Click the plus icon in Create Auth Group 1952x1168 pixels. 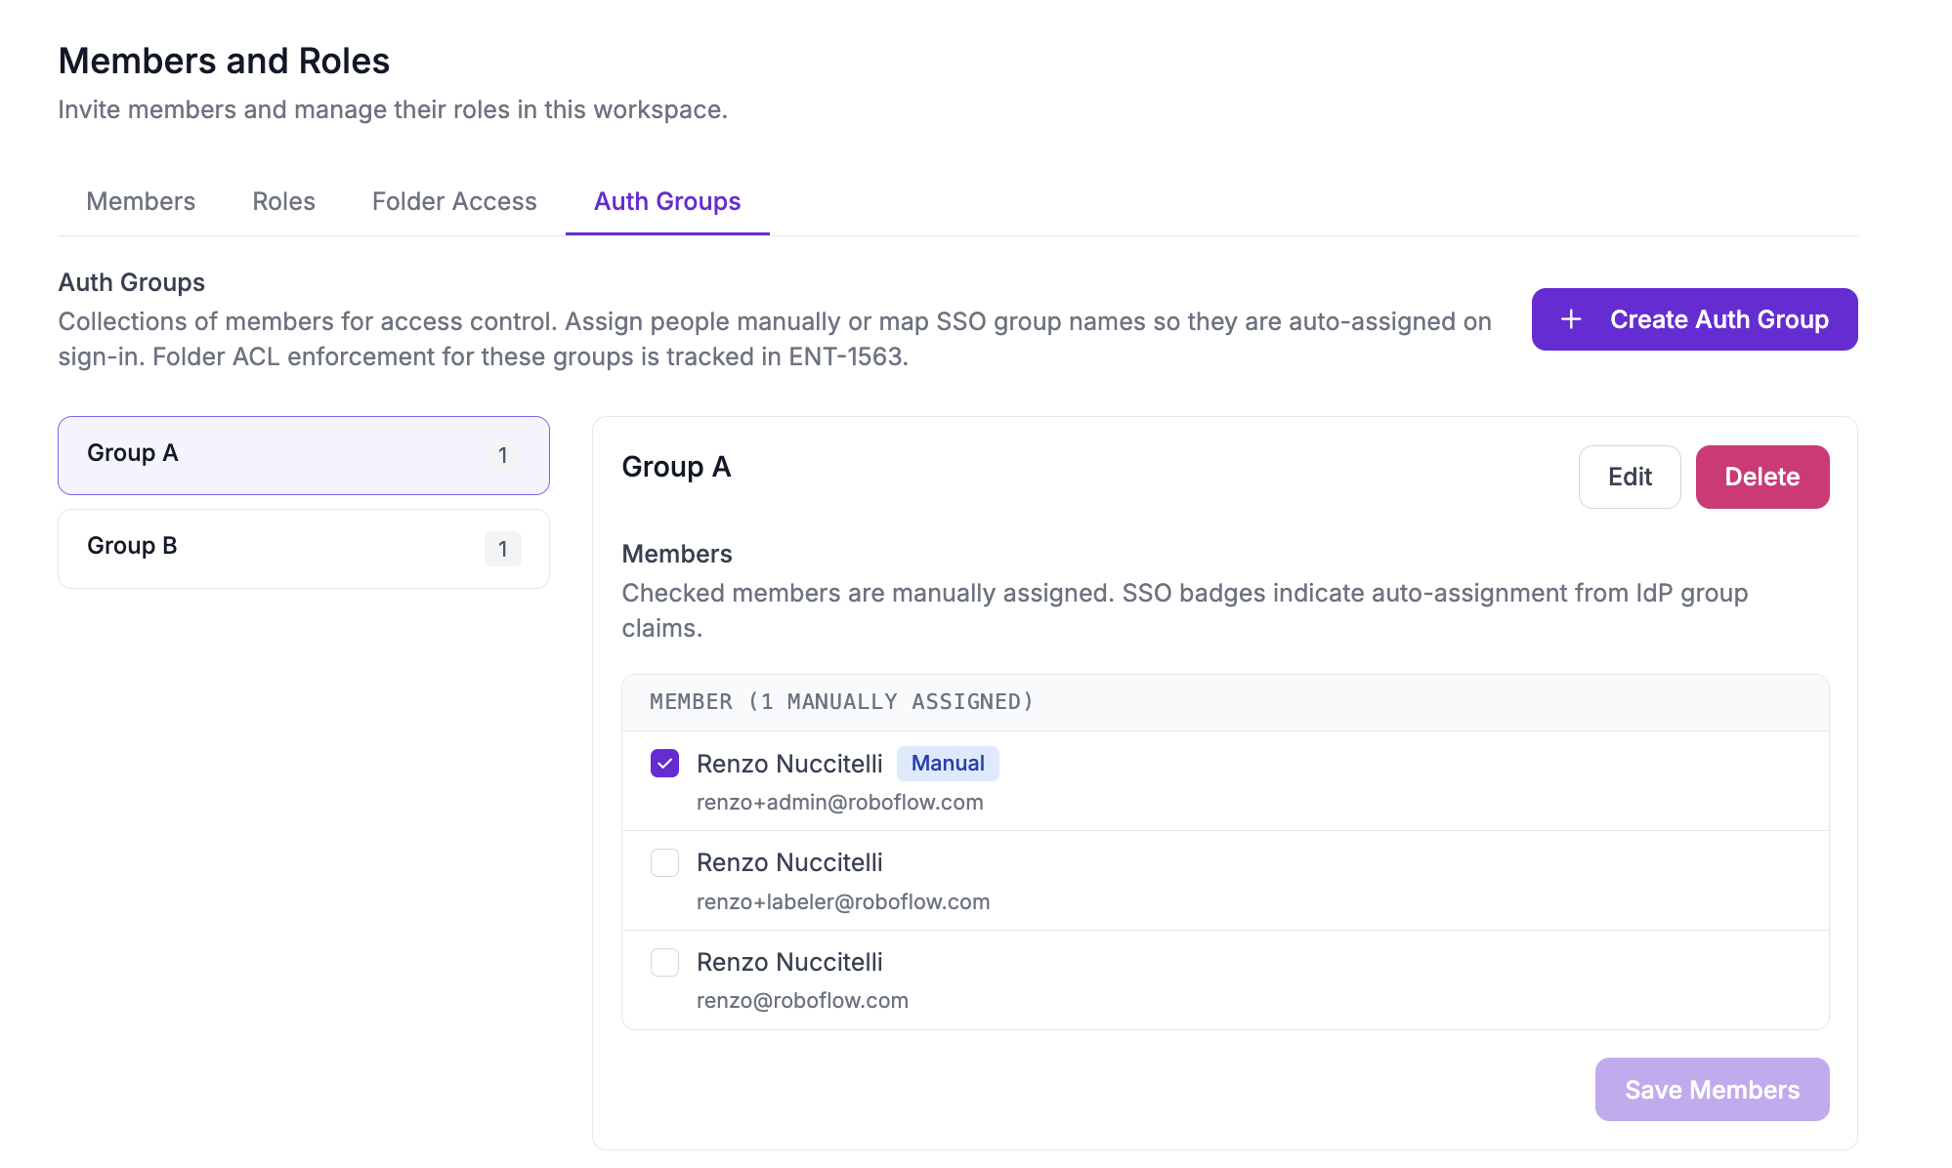pos(1571,319)
